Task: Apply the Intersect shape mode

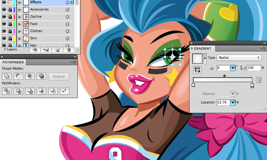Action: point(30,76)
